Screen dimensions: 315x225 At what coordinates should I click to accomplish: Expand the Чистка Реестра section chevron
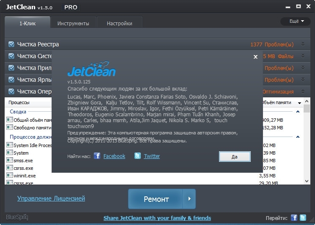(303, 44)
